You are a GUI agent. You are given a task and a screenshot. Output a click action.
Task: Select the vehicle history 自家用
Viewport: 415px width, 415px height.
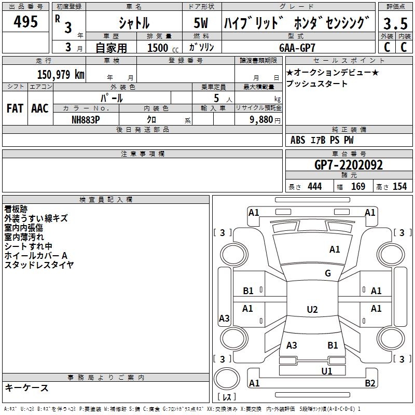point(111,48)
